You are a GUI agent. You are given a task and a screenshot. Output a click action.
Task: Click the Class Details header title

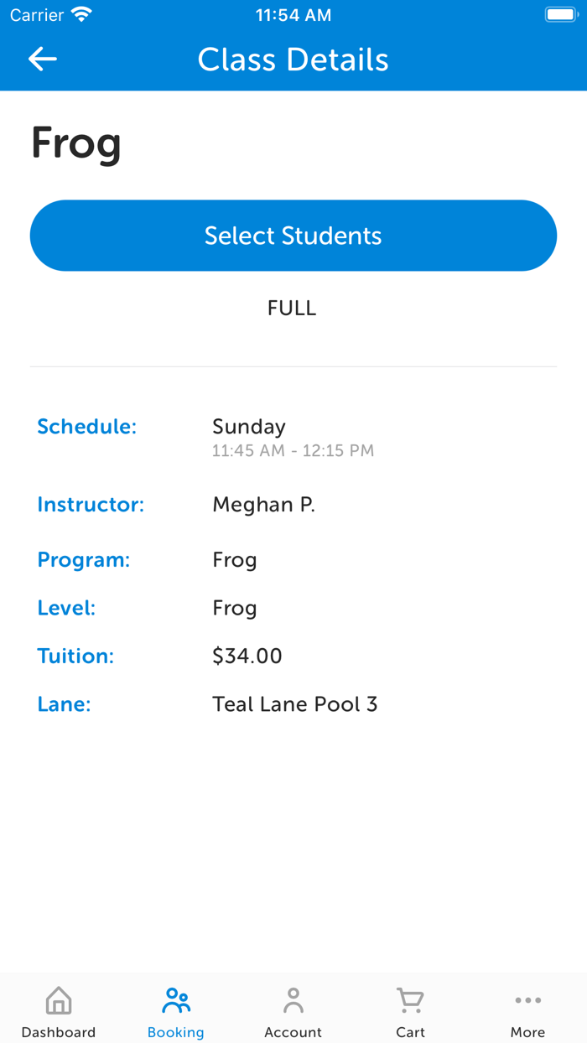pyautogui.click(x=293, y=60)
